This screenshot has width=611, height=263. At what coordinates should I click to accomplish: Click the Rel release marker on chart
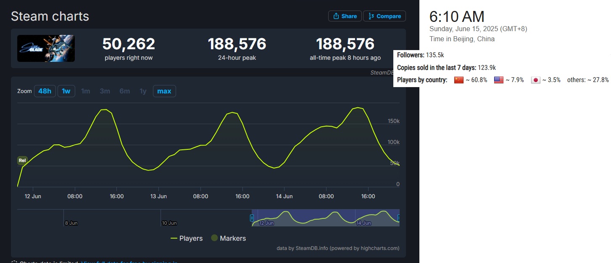coord(22,160)
